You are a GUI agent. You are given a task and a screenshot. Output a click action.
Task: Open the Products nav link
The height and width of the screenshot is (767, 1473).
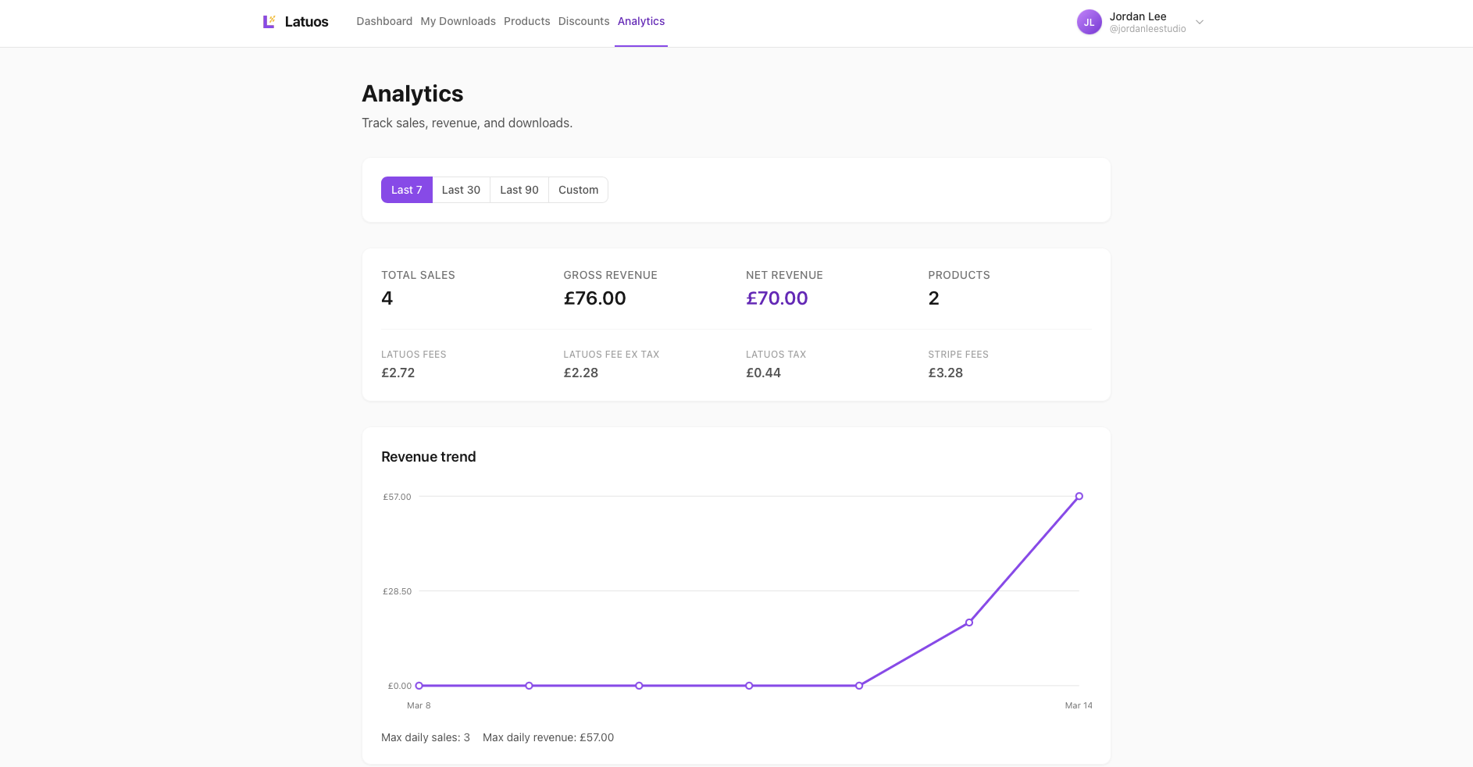point(526,21)
